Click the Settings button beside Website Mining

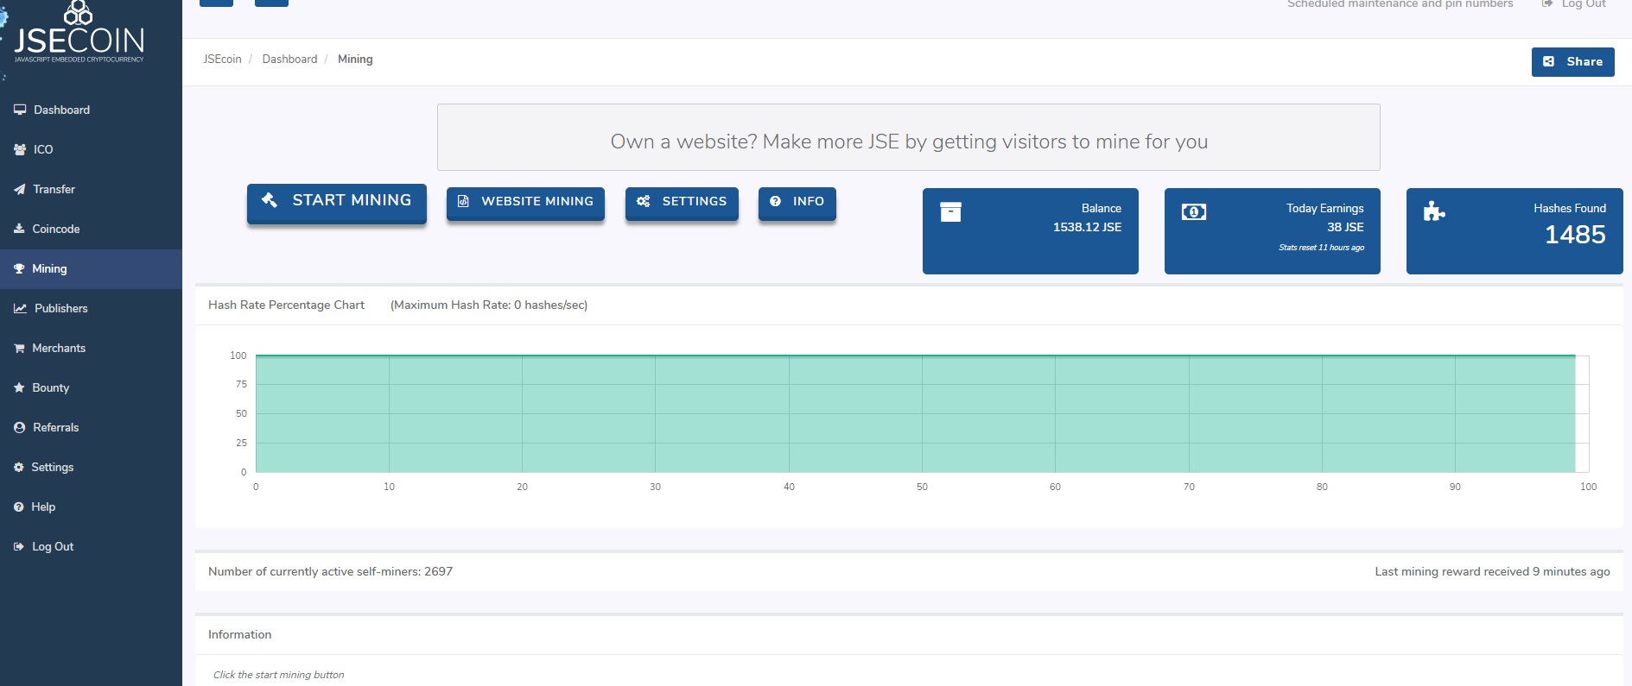tap(682, 202)
